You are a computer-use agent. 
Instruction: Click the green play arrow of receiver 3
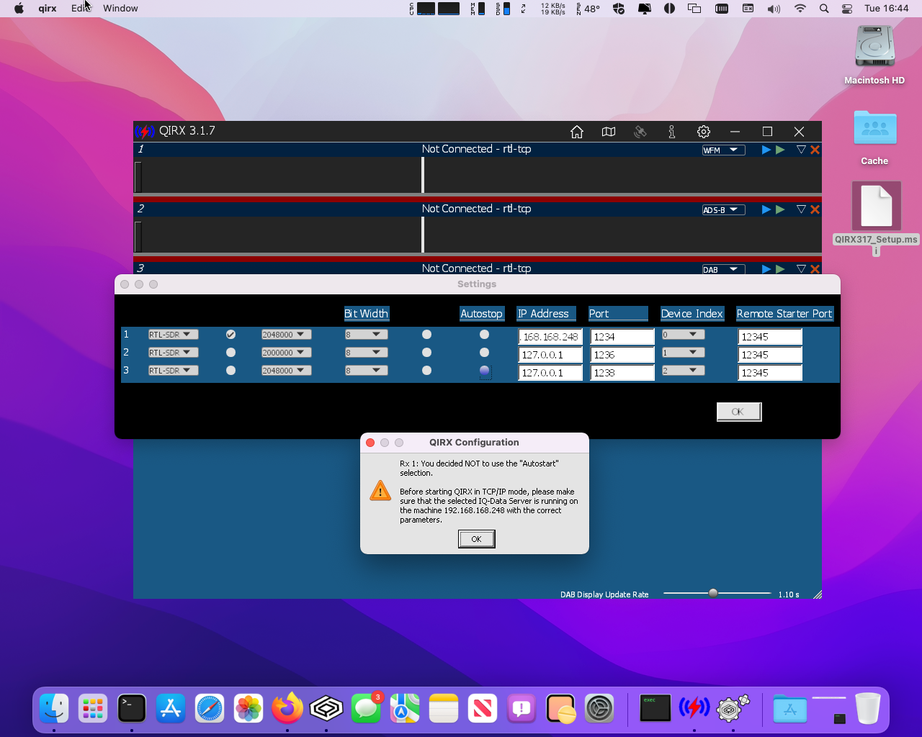pos(780,269)
